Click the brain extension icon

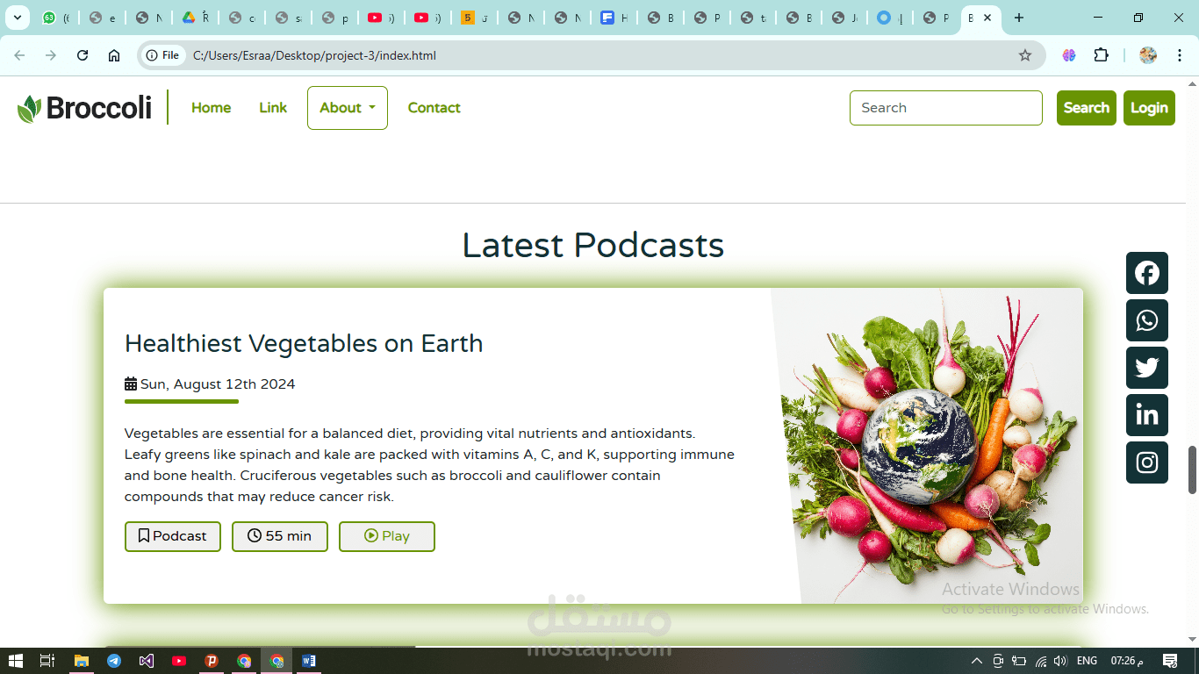point(1068,55)
